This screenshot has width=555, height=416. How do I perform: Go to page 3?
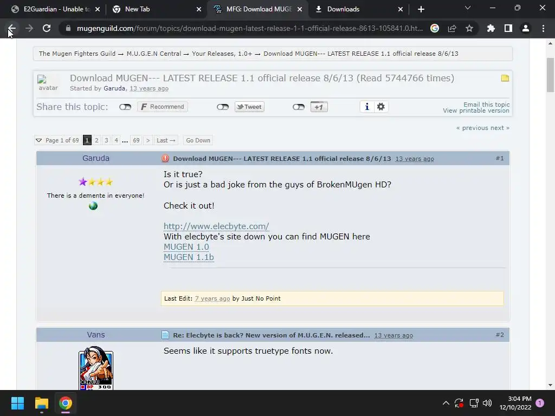106,140
